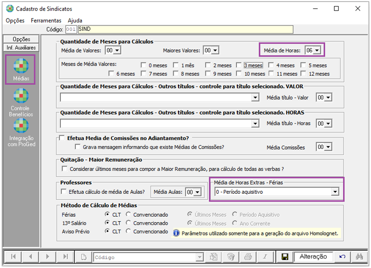Open the Média Comissões dropdown

(328, 147)
